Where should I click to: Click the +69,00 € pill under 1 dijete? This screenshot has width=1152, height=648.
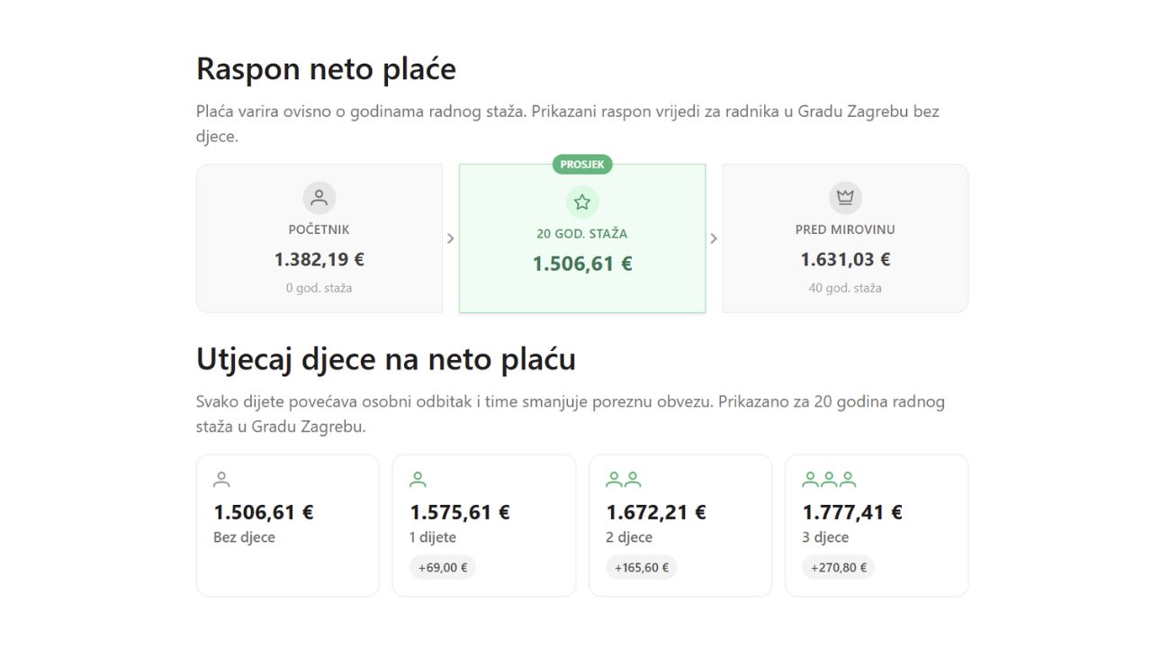point(442,567)
